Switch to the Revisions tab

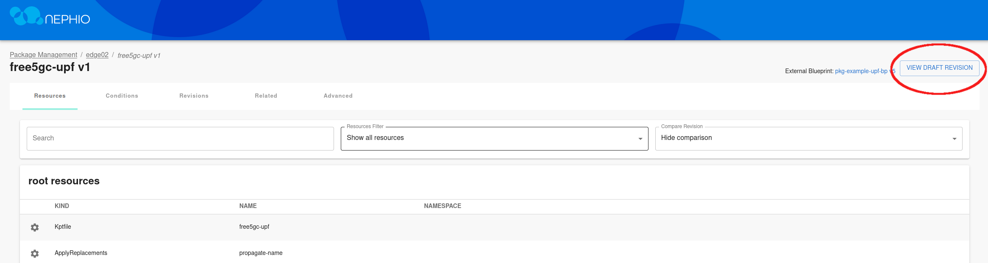[194, 96]
